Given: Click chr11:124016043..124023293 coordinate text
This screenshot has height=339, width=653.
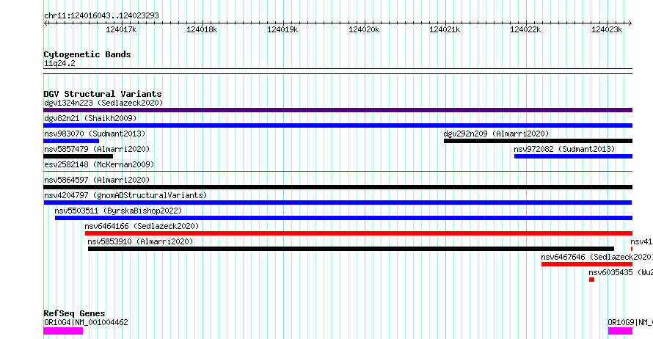Looking at the screenshot, I should (101, 16).
